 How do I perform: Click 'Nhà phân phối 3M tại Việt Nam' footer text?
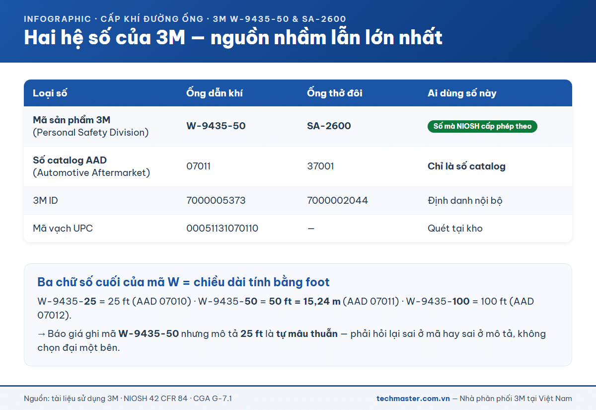tap(516, 399)
